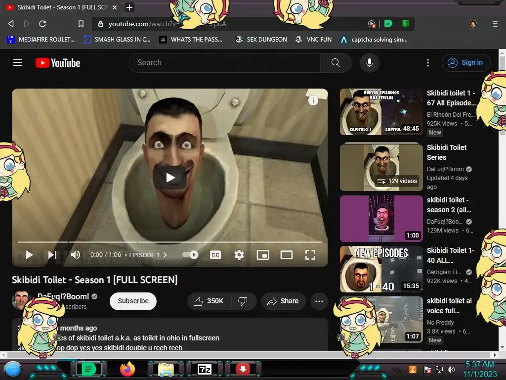
Task: Open browser profile avatar
Action: coord(473,24)
